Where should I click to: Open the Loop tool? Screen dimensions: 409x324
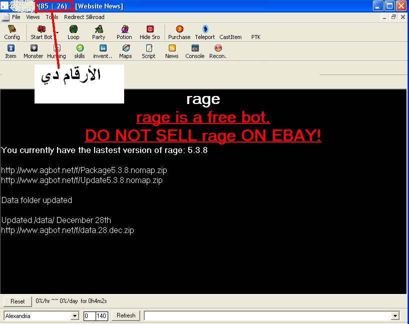tap(73, 32)
